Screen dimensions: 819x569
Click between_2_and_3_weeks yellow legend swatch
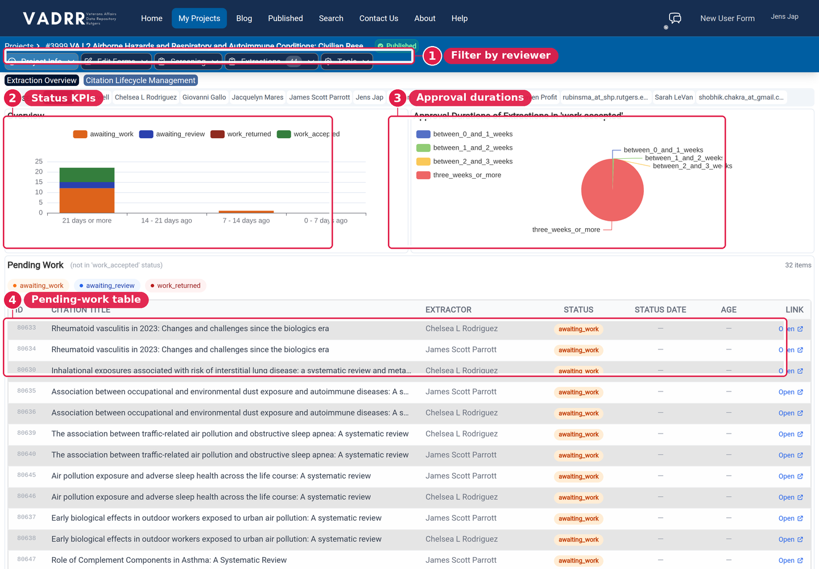[423, 162]
